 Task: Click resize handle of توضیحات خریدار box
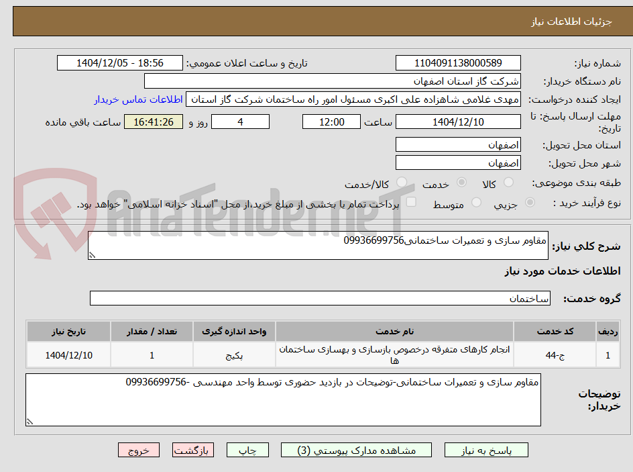30,422
